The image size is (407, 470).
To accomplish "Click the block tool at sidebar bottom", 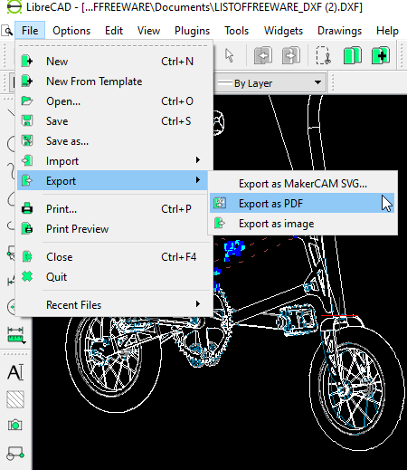I will [x=15, y=453].
